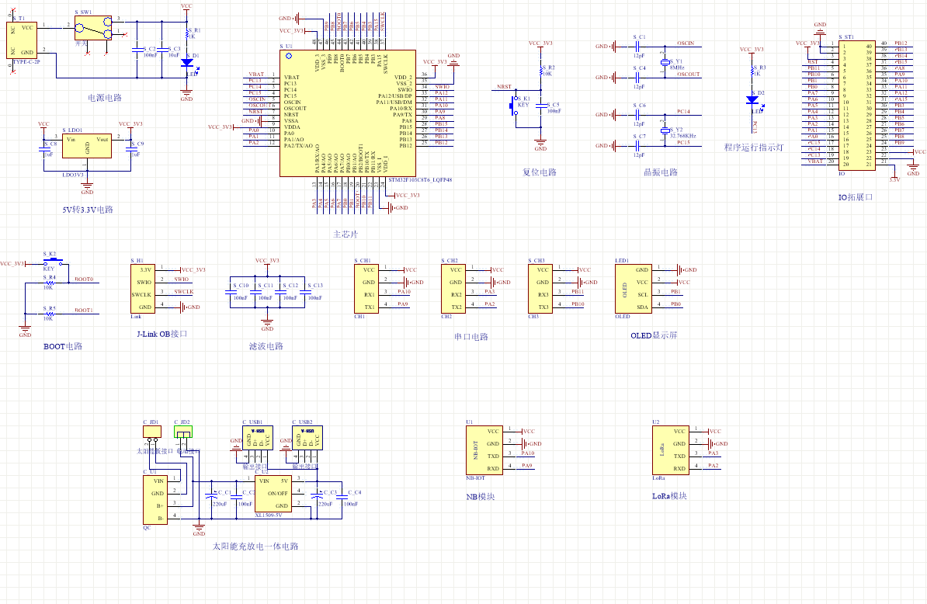This screenshot has height=604, width=927.
Task: Select the C_C4 100nF capacitor
Action: 342,496
